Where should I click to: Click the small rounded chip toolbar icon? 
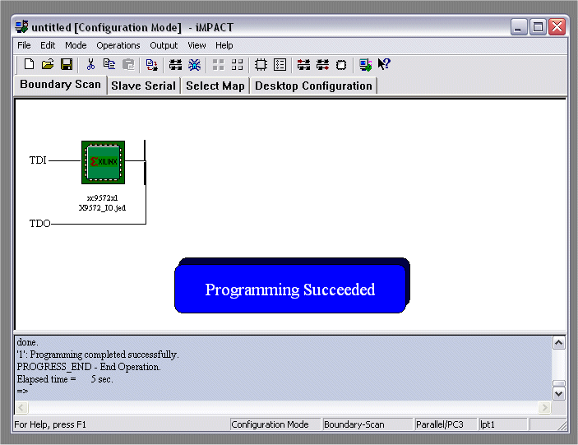[x=341, y=65]
